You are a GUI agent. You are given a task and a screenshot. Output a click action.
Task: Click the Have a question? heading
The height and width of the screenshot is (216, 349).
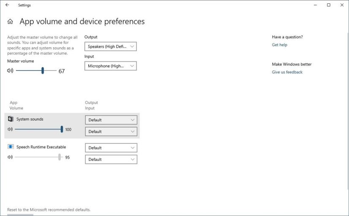[287, 37]
